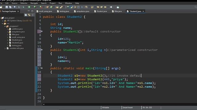Toggle Link with Editor in Package Explorer
The height and width of the screenshot is (110, 197).
point(29,15)
